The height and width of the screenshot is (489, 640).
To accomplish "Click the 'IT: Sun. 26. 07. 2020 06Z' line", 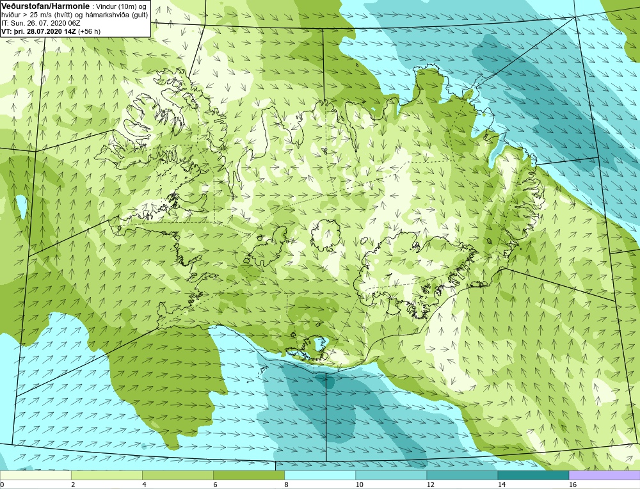I will [41, 23].
